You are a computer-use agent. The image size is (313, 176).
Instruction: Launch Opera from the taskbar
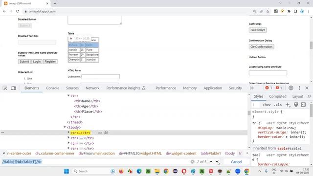click(x=184, y=171)
